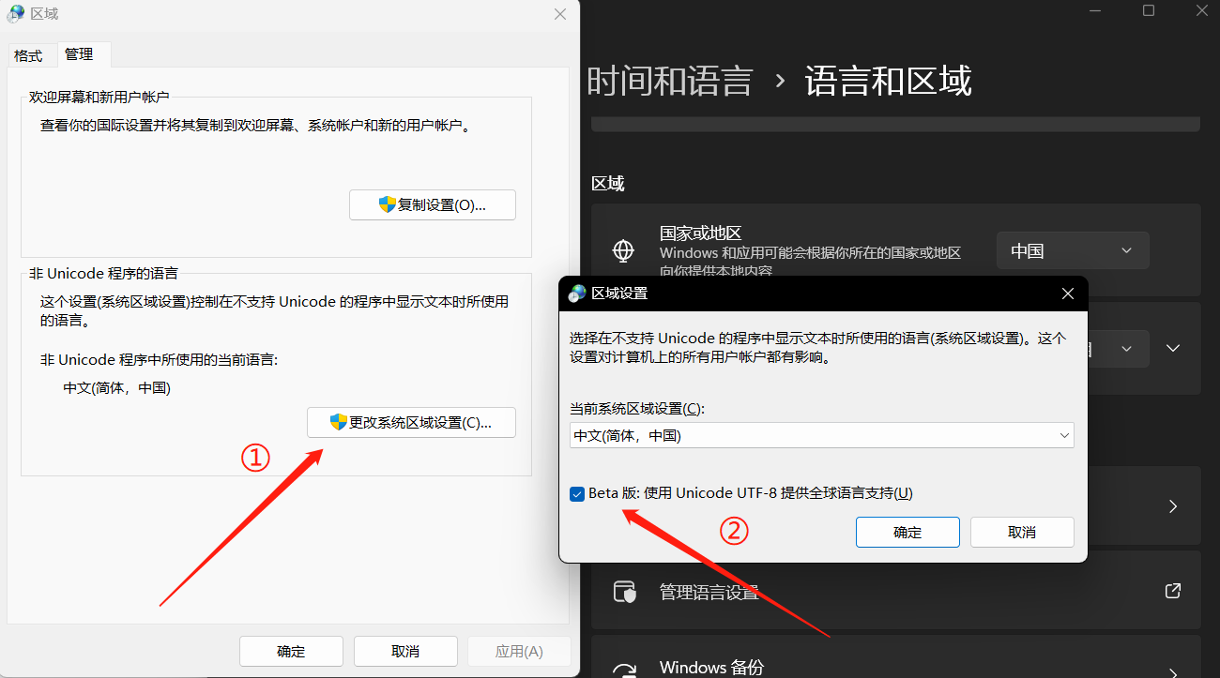The image size is (1220, 678).
Task: Close the 区域 window
Action: click(x=559, y=14)
